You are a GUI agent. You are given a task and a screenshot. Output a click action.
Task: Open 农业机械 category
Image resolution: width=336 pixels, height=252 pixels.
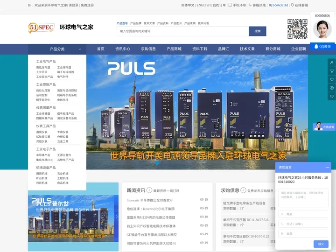pos(63,174)
